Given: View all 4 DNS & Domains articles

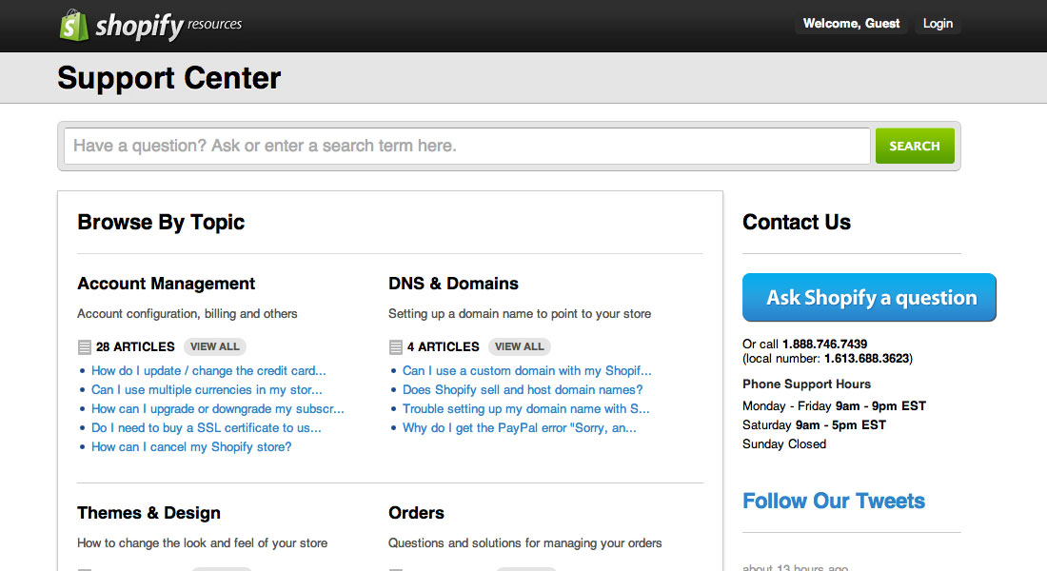Looking at the screenshot, I should pyautogui.click(x=520, y=346).
